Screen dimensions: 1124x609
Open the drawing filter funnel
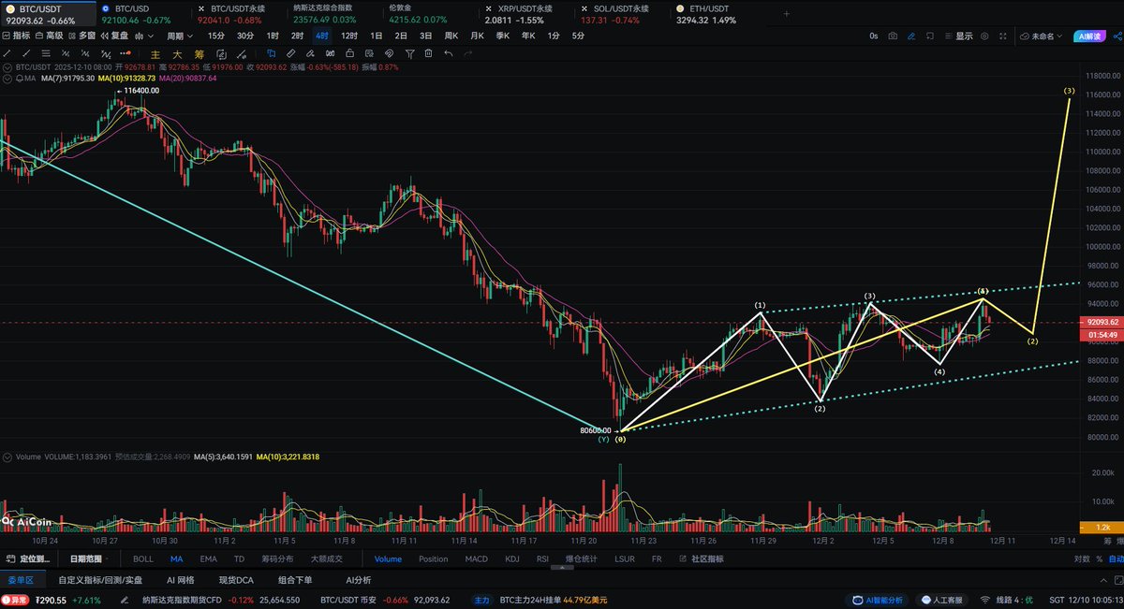[409, 53]
